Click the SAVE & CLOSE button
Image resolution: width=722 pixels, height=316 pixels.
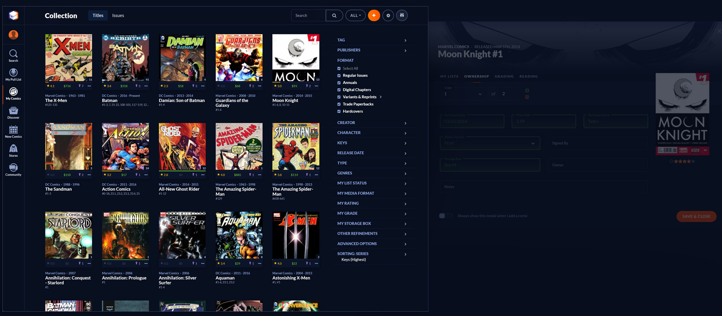pos(696,216)
